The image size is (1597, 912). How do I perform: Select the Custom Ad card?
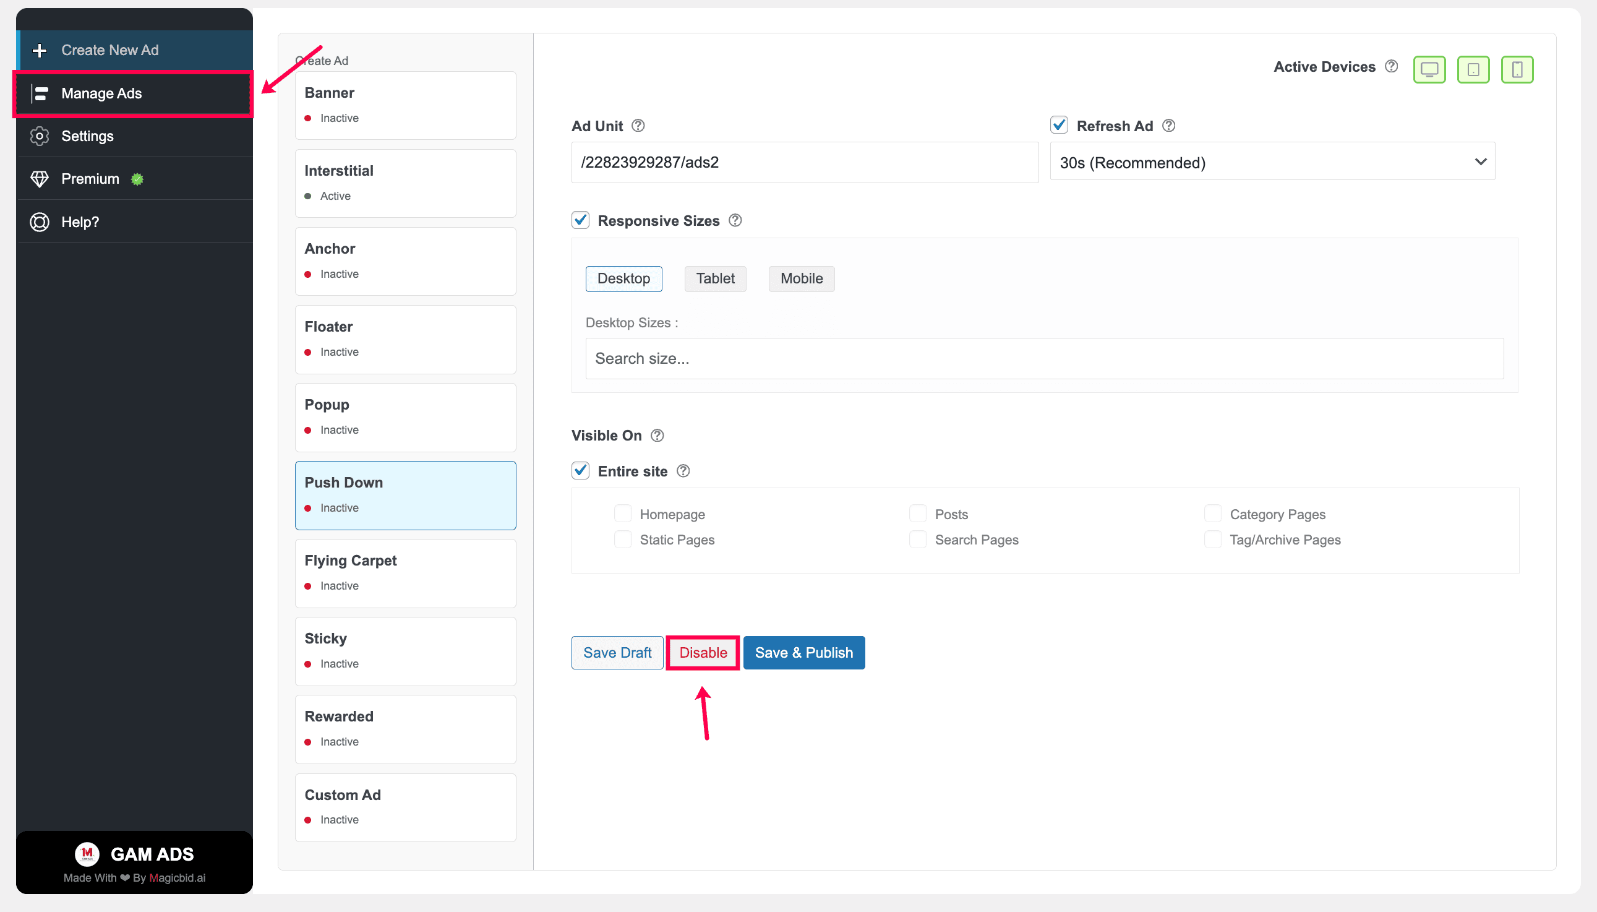point(405,807)
